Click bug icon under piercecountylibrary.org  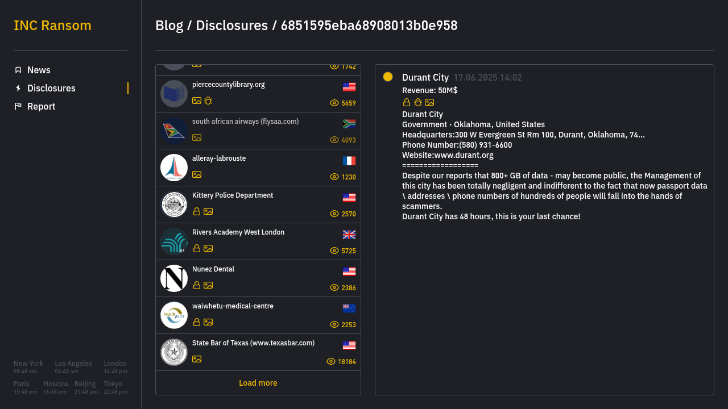[208, 101]
